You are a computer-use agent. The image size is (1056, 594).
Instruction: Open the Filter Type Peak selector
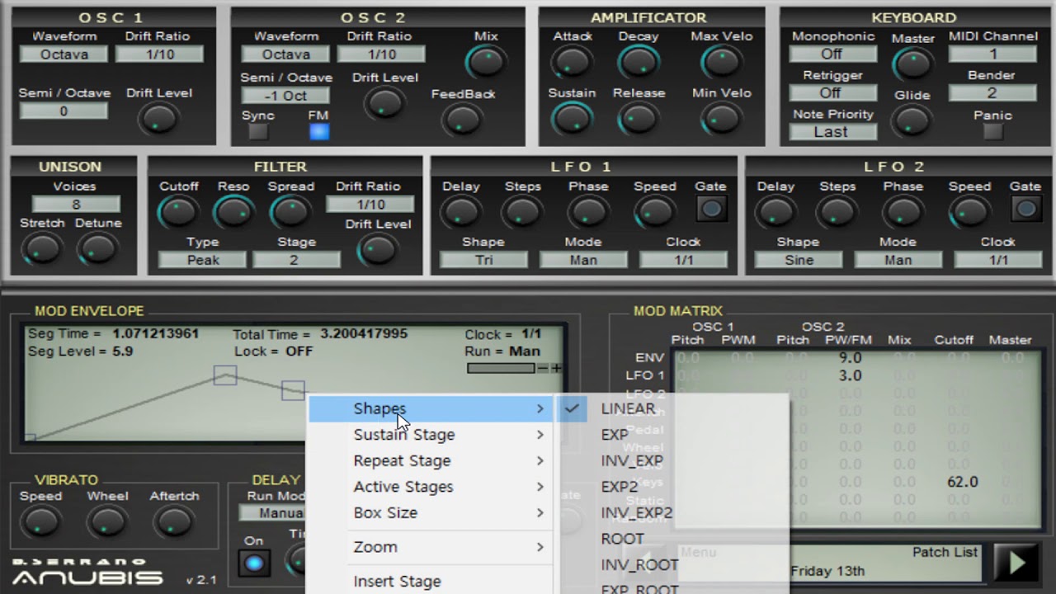point(202,260)
